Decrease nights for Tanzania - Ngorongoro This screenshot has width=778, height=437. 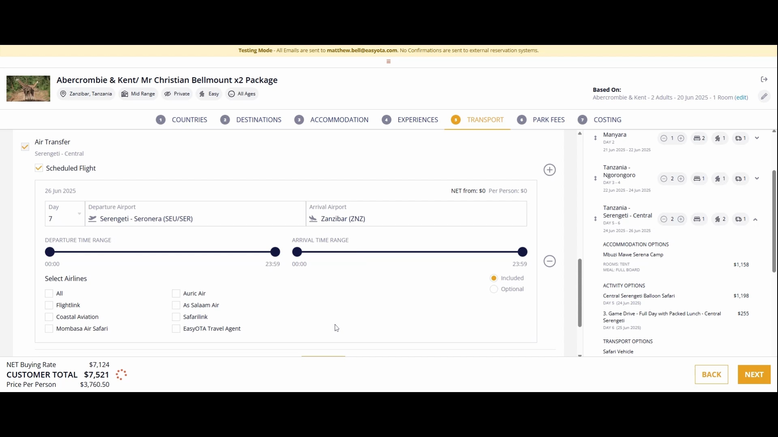pyautogui.click(x=664, y=179)
